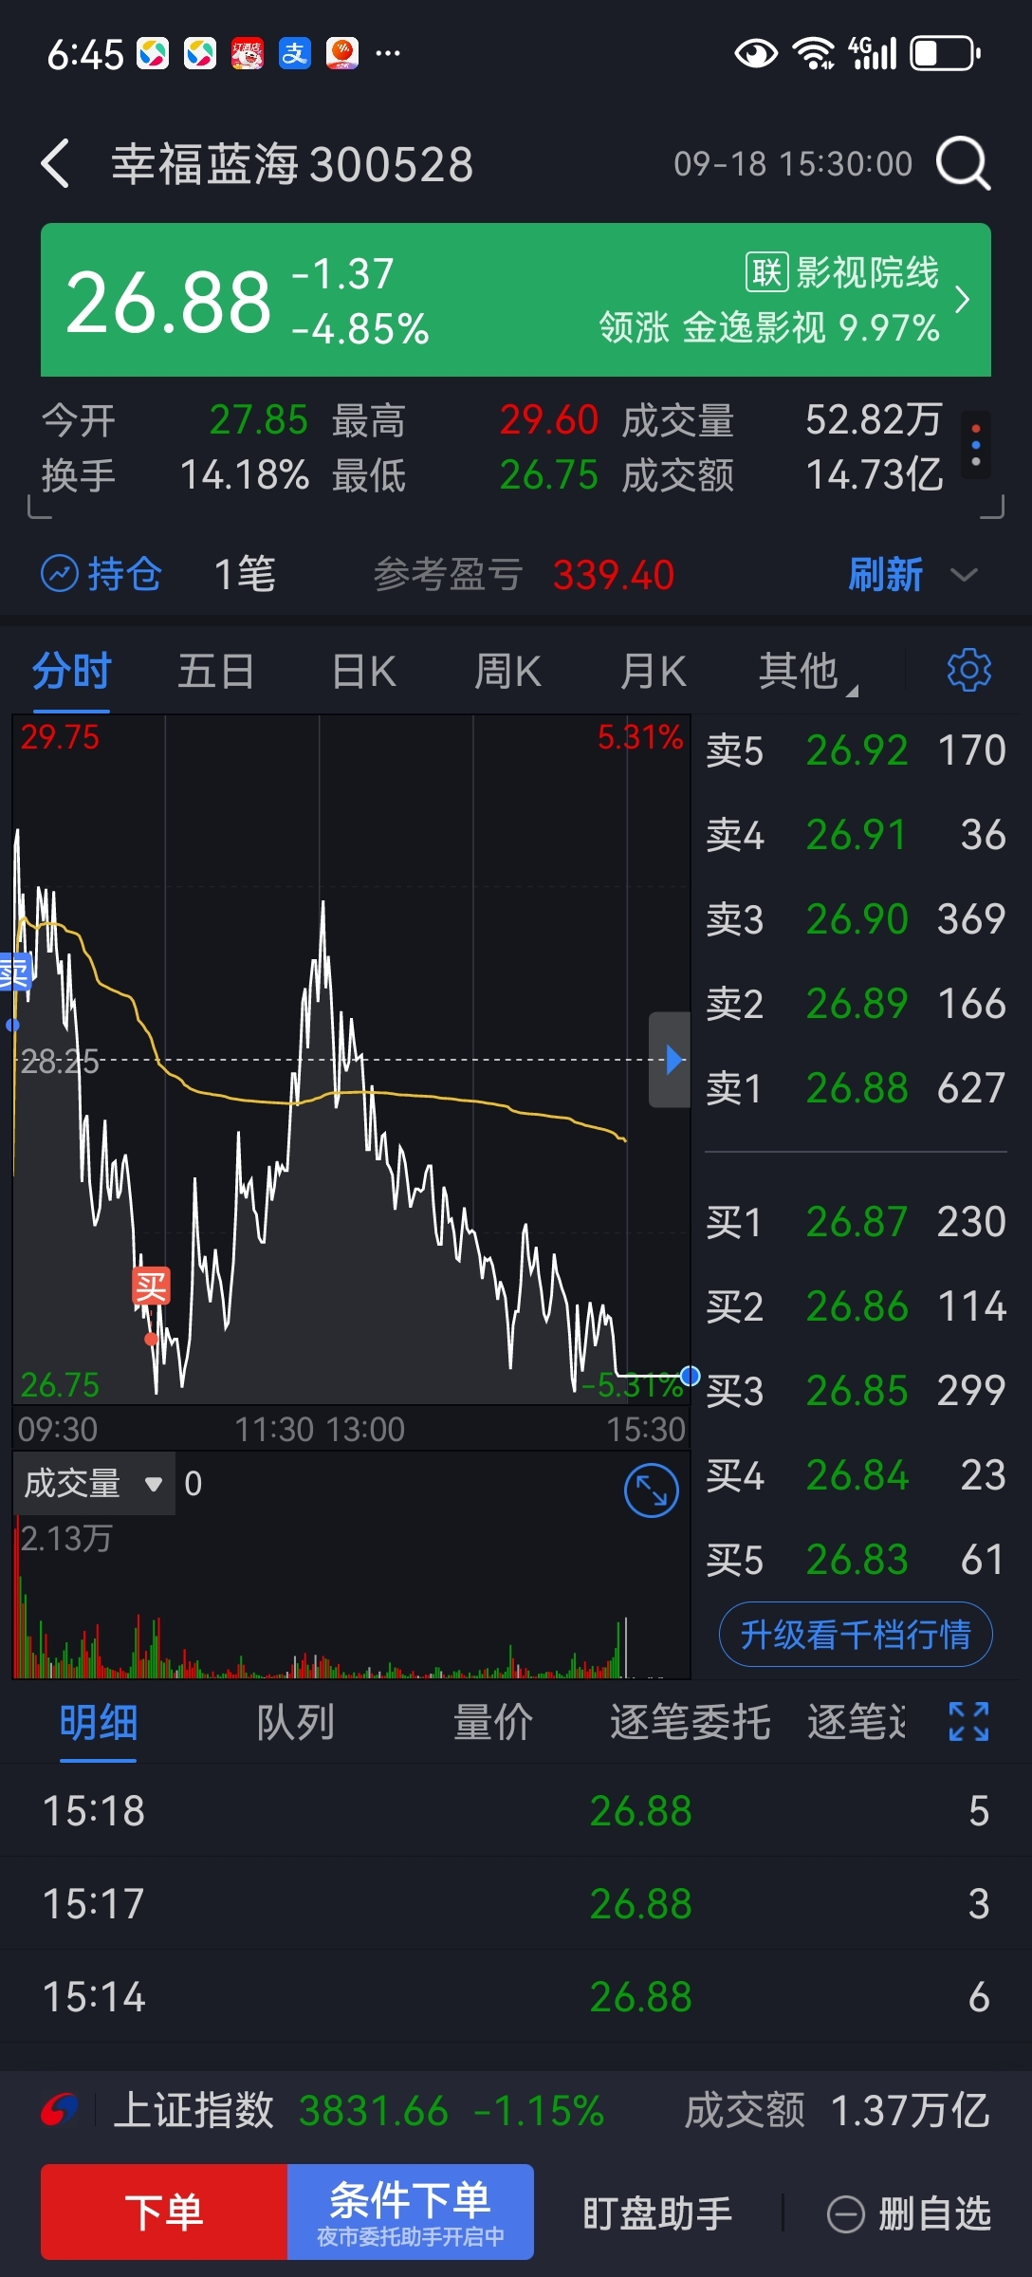Tap the blue crosshair dot at chart end
Image resolution: width=1032 pixels, height=2277 pixels.
point(691,1376)
